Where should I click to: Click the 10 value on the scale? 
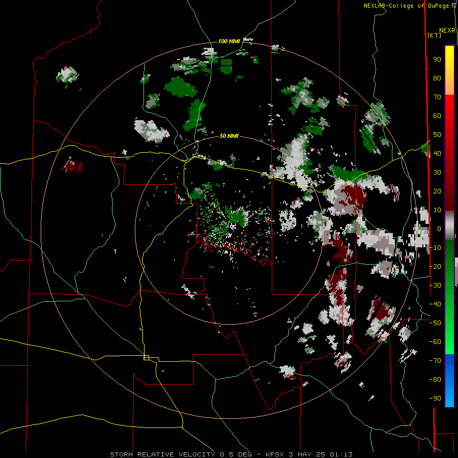[437, 210]
